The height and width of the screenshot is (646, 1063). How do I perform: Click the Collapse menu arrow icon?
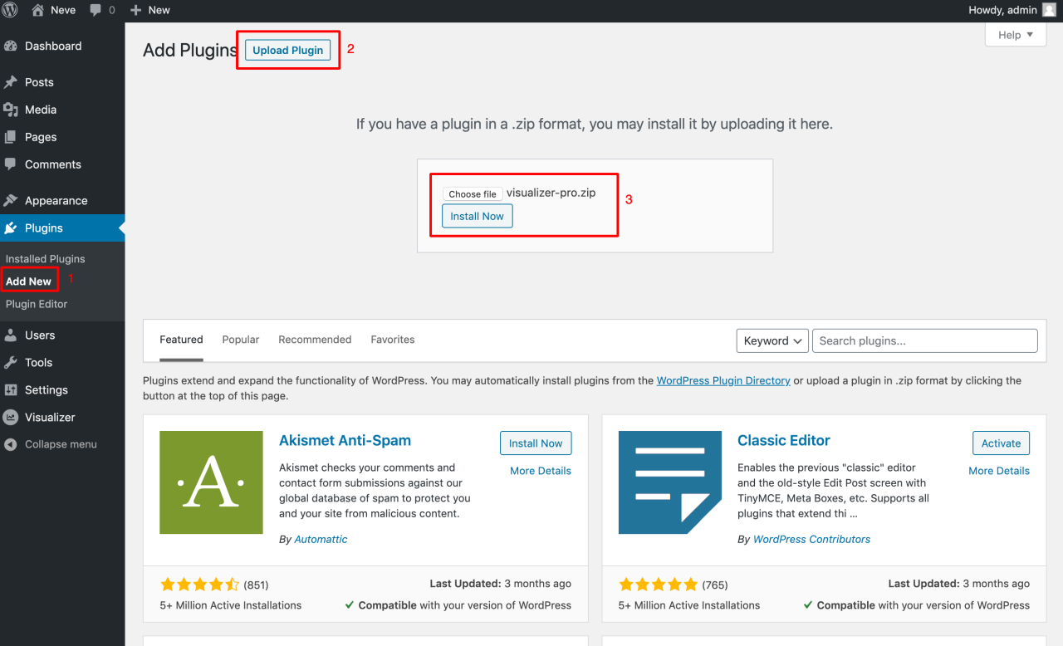coord(11,444)
